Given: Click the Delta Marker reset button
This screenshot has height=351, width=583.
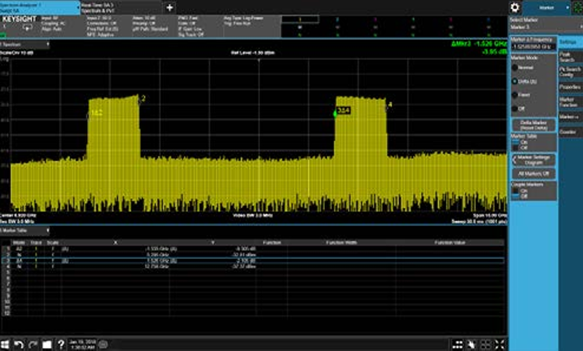Looking at the screenshot, I should (534, 125).
